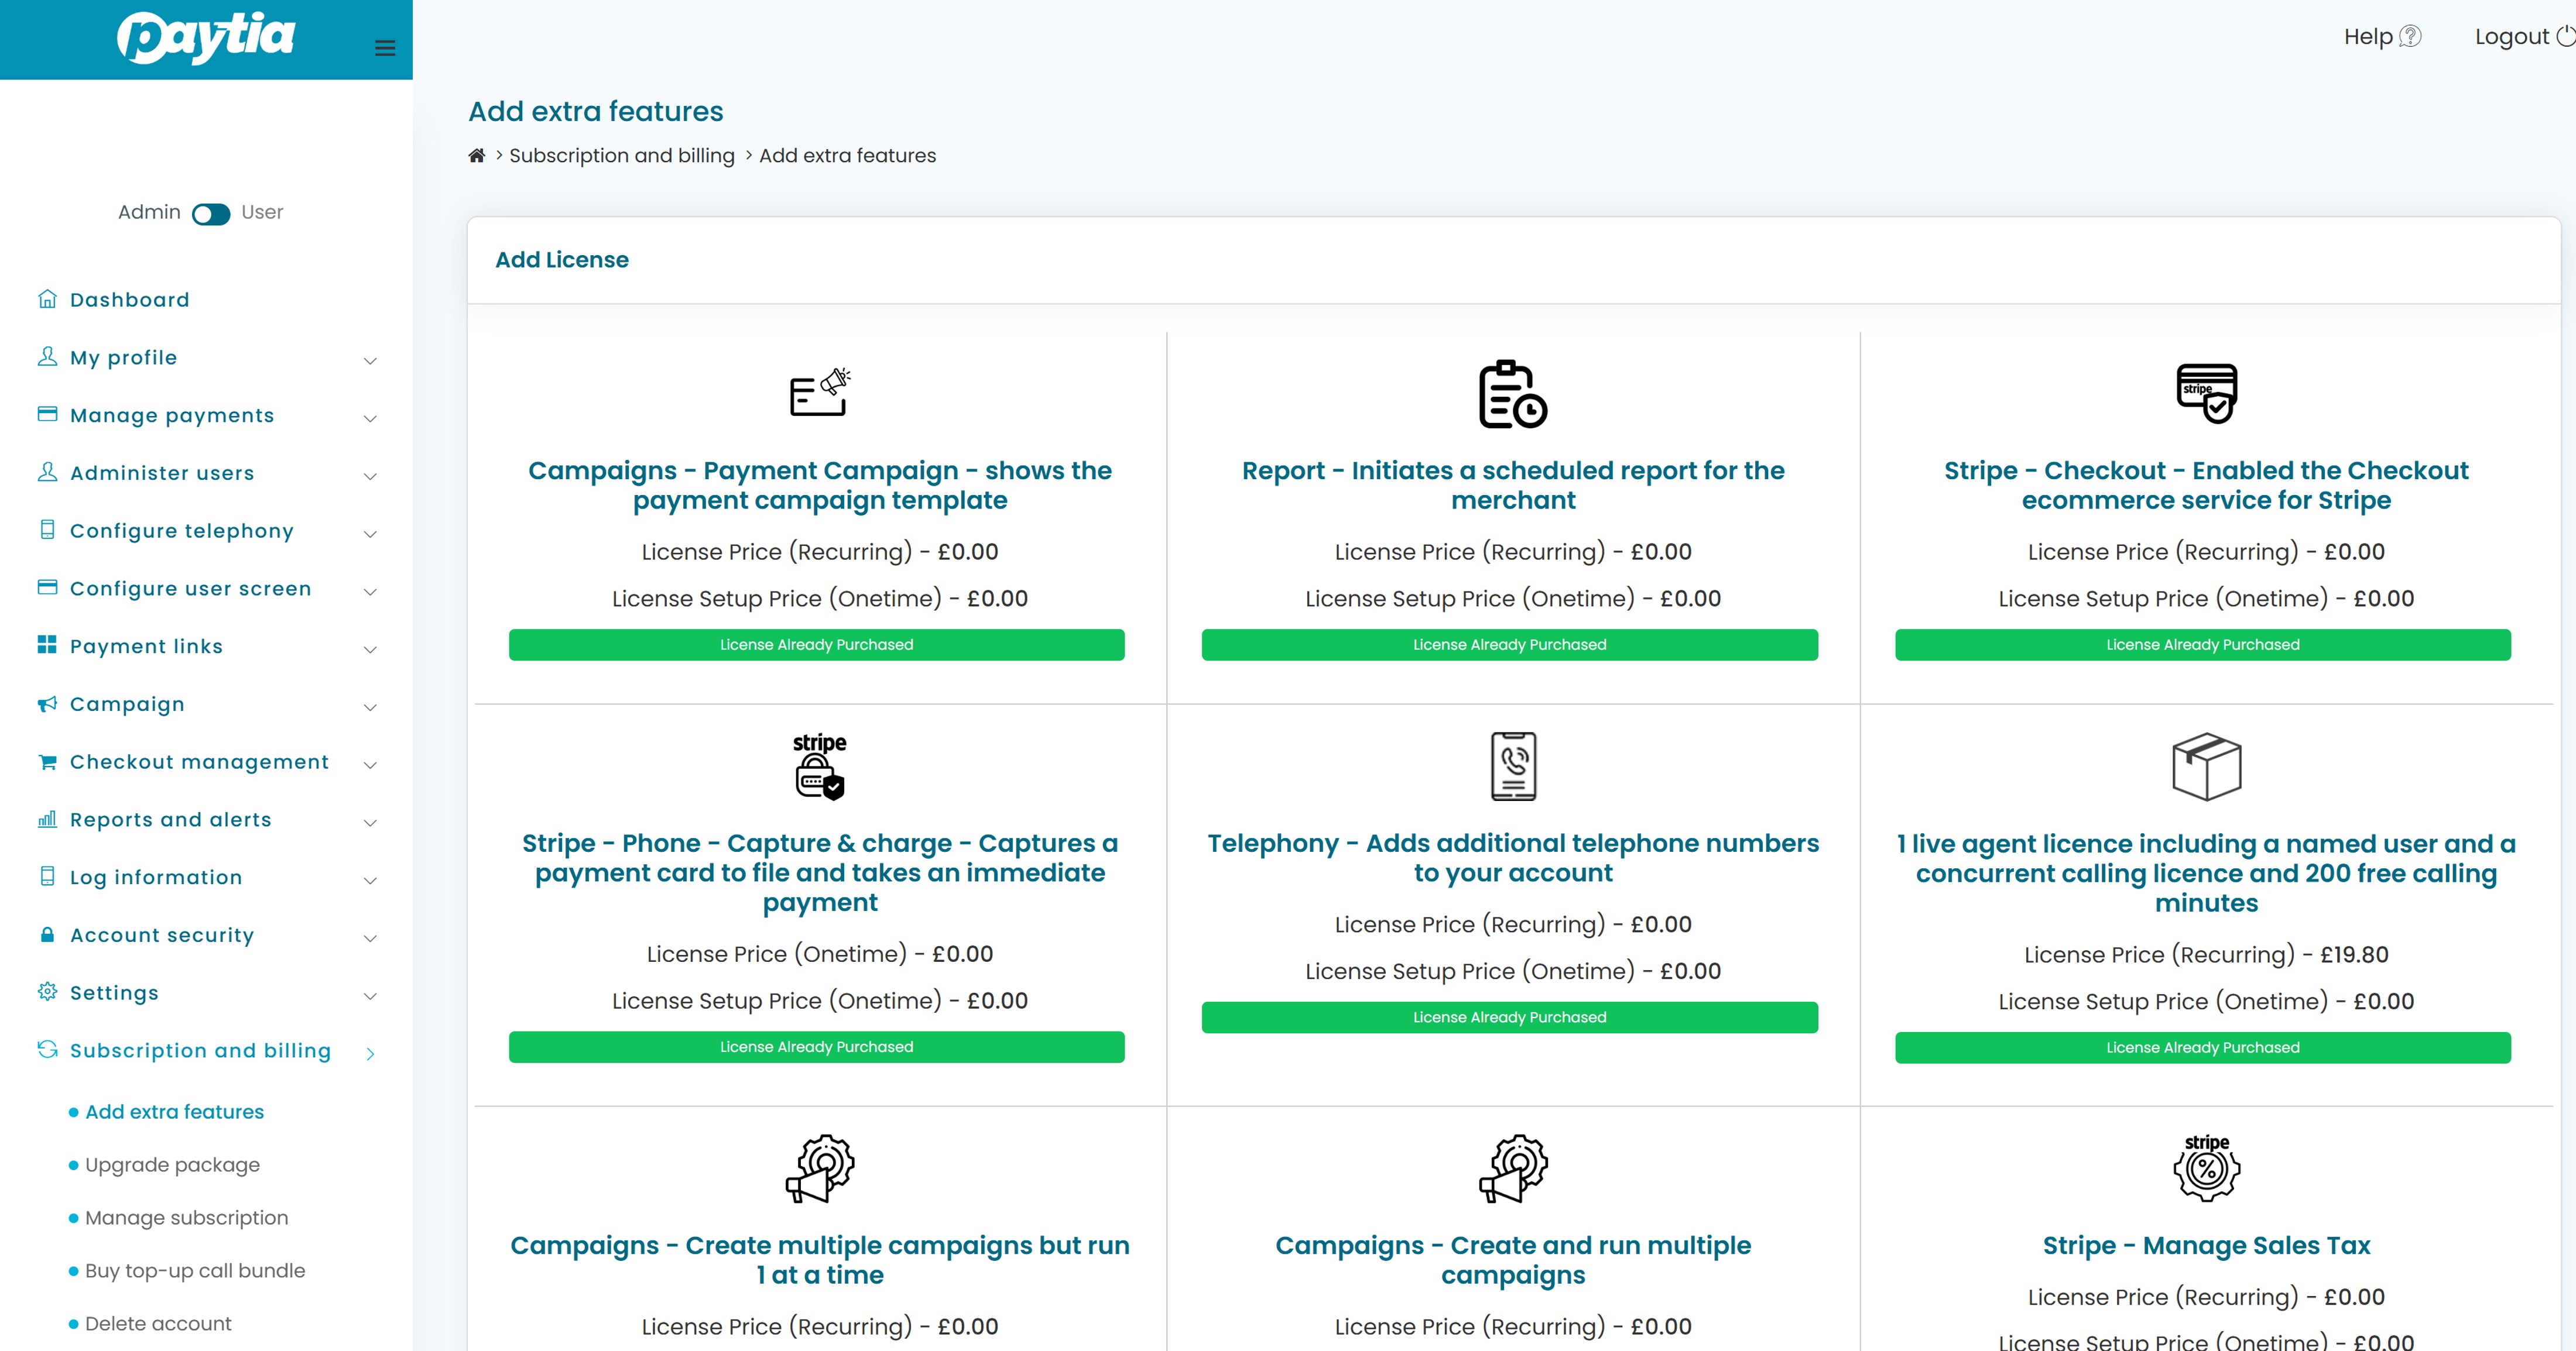Click License Already Purchased under Telephony

pyautogui.click(x=1509, y=1017)
